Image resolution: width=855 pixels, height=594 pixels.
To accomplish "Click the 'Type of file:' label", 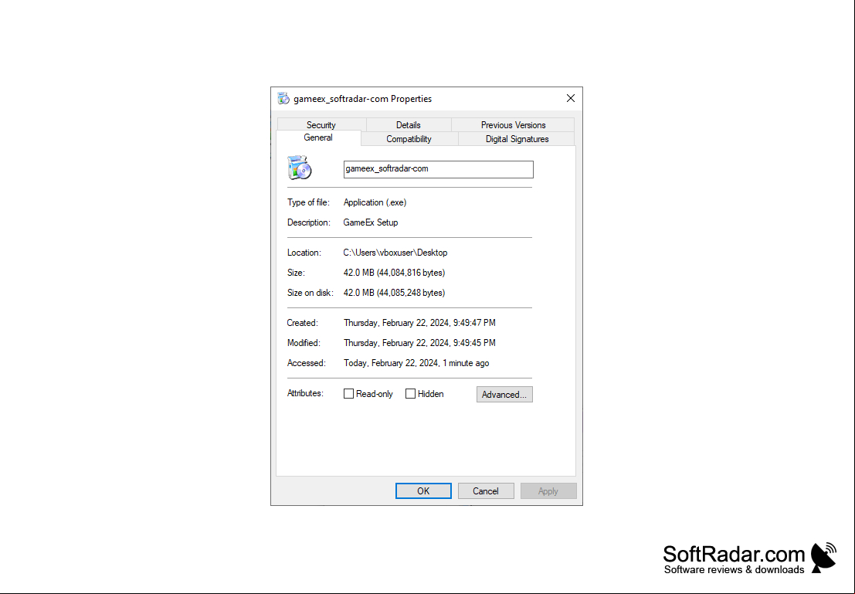I will (309, 202).
